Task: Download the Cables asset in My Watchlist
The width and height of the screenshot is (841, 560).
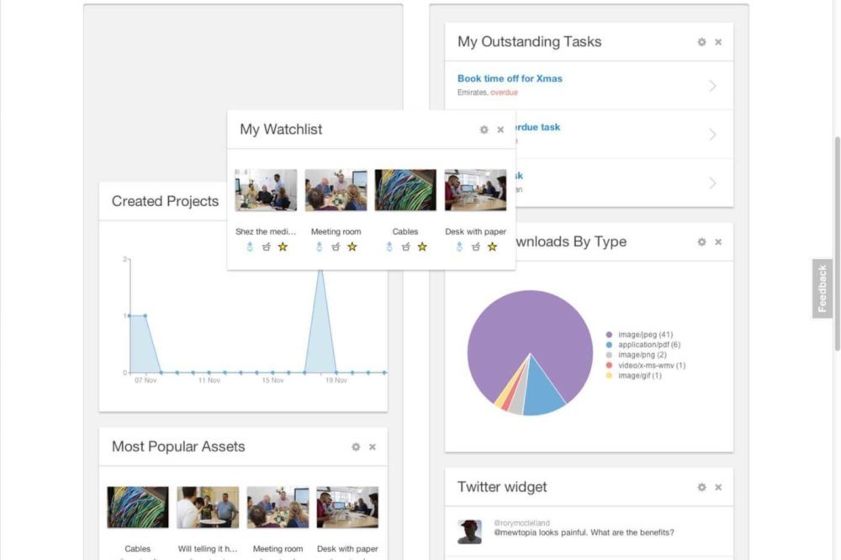Action: [389, 246]
